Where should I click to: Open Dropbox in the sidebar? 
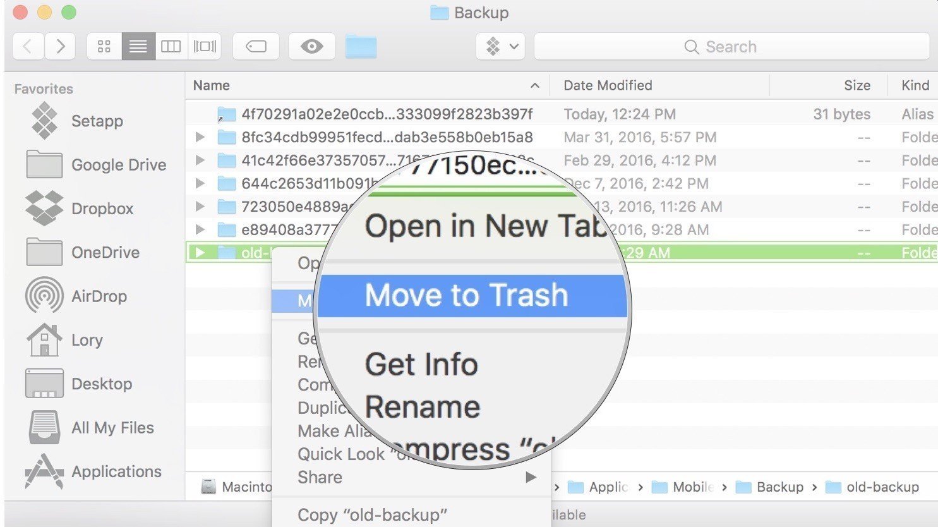(x=80, y=208)
